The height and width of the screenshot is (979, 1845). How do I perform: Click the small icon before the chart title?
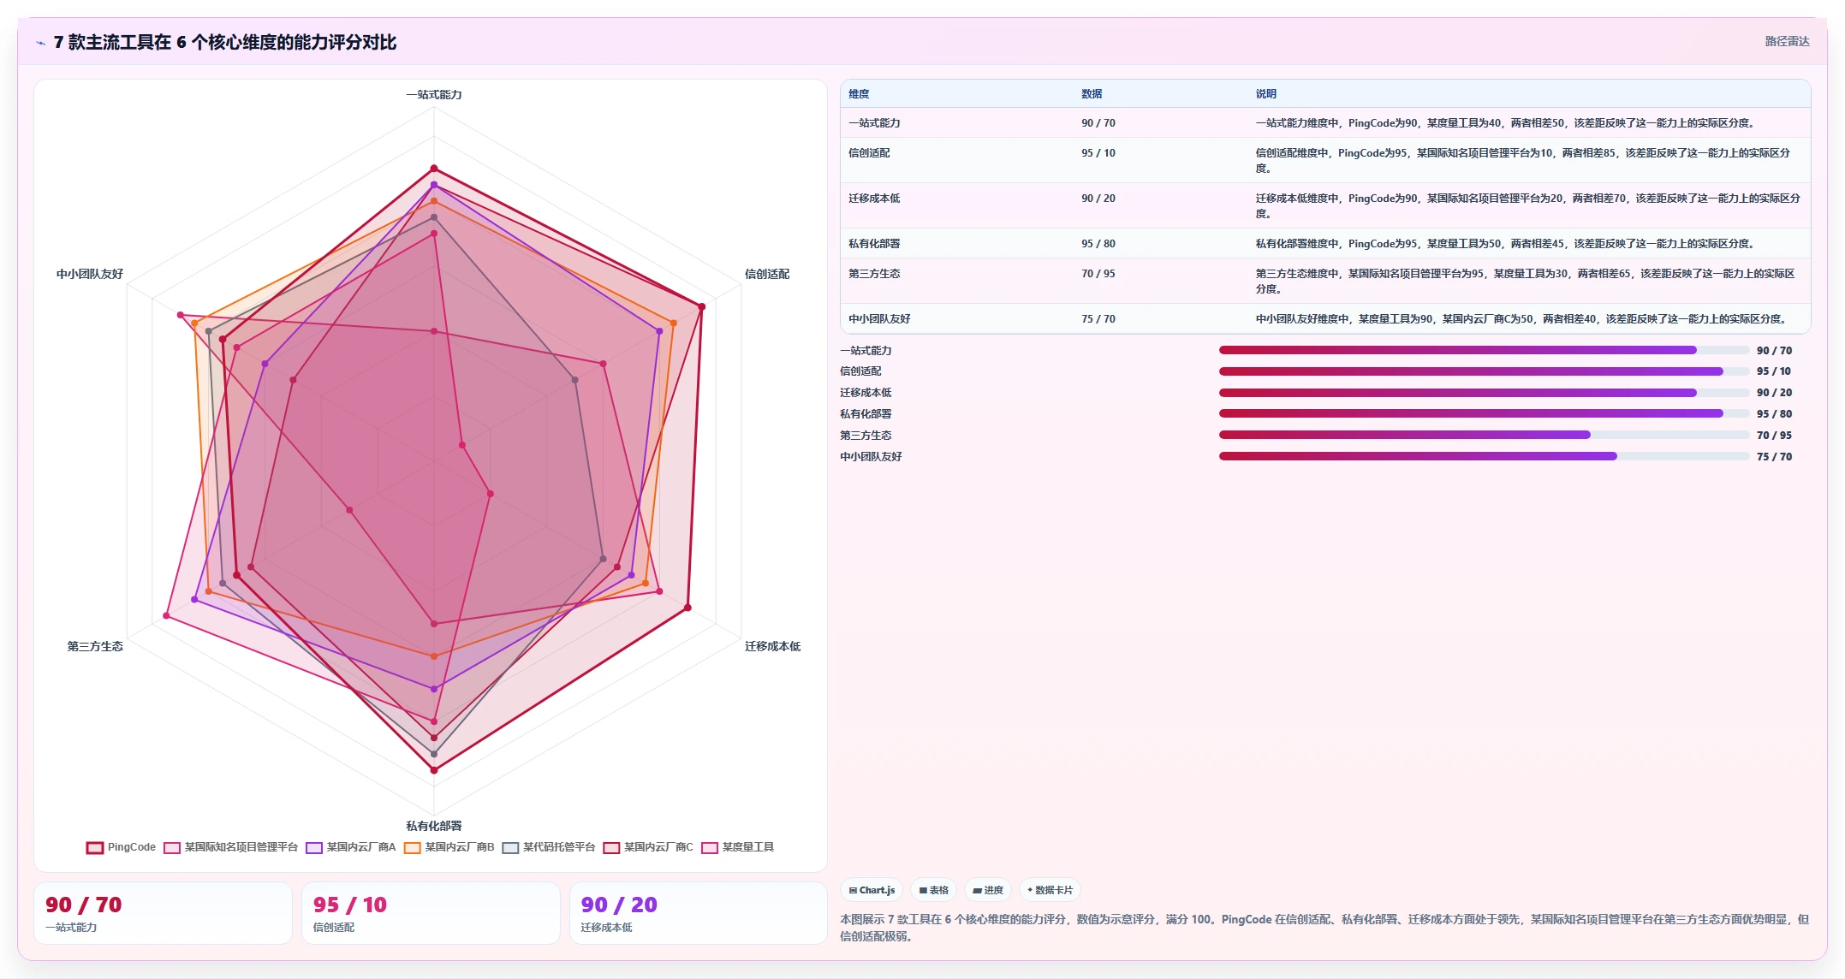[40, 43]
